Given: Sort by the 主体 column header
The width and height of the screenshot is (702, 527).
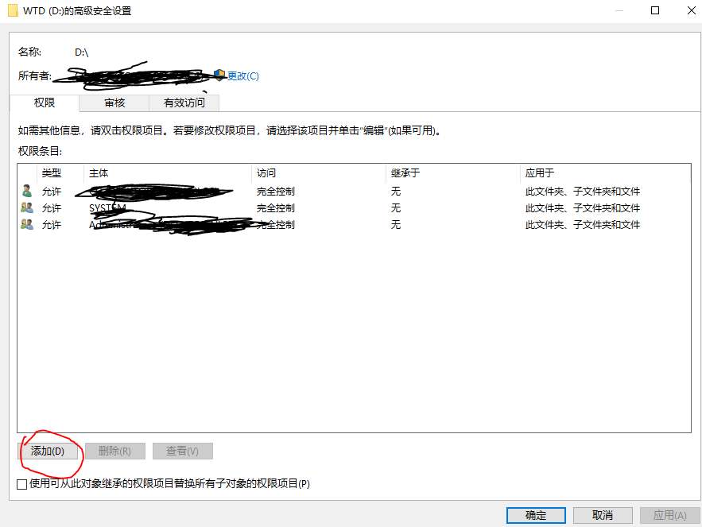Looking at the screenshot, I should [x=168, y=172].
